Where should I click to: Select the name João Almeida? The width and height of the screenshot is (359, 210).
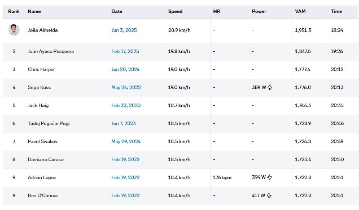[43, 30]
